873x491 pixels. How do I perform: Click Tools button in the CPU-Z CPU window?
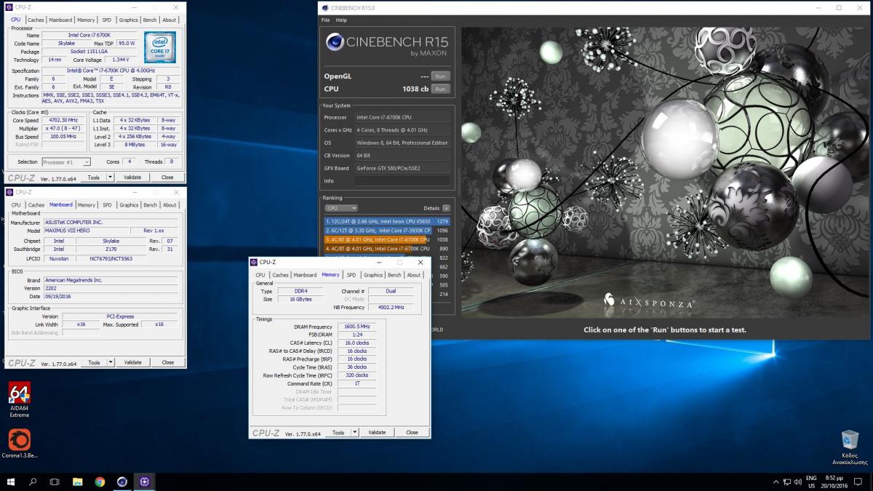tap(93, 177)
